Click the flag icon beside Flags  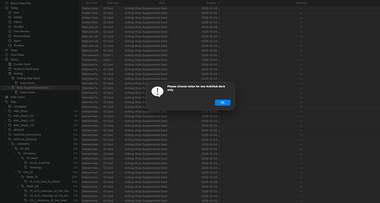pos(7,50)
